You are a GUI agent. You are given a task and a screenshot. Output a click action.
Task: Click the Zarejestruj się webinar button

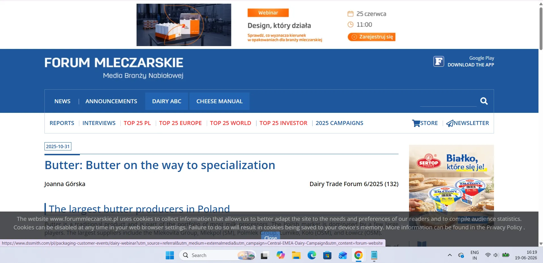pyautogui.click(x=372, y=37)
